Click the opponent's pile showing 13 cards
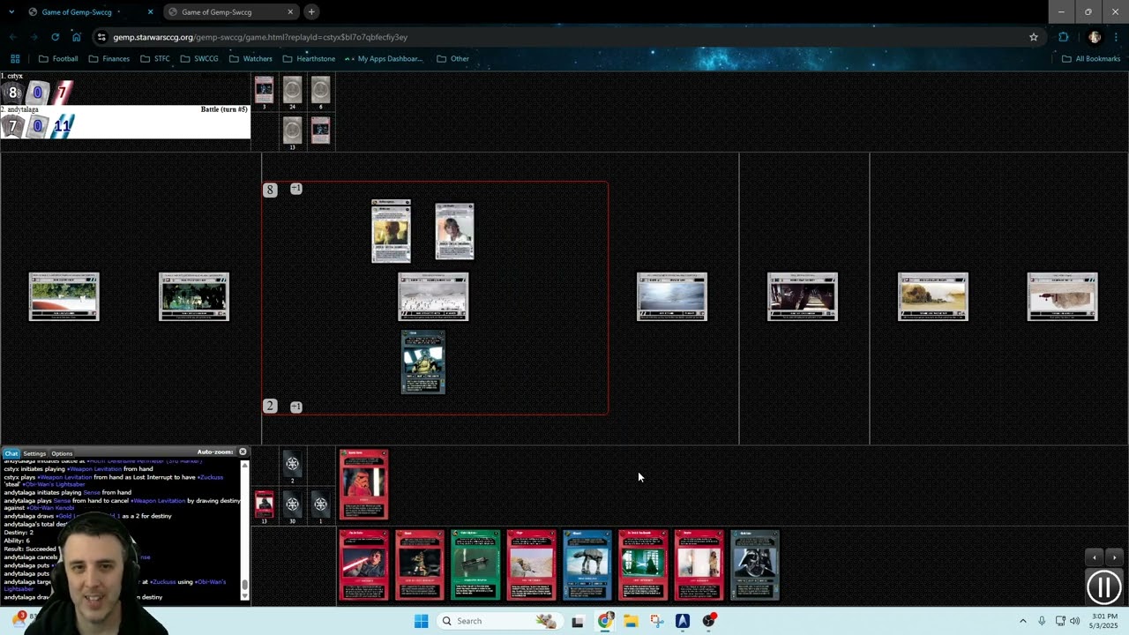The image size is (1129, 635). (292, 131)
